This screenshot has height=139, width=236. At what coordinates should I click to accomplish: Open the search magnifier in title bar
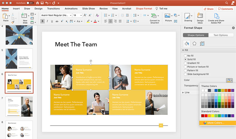coord(227,3)
